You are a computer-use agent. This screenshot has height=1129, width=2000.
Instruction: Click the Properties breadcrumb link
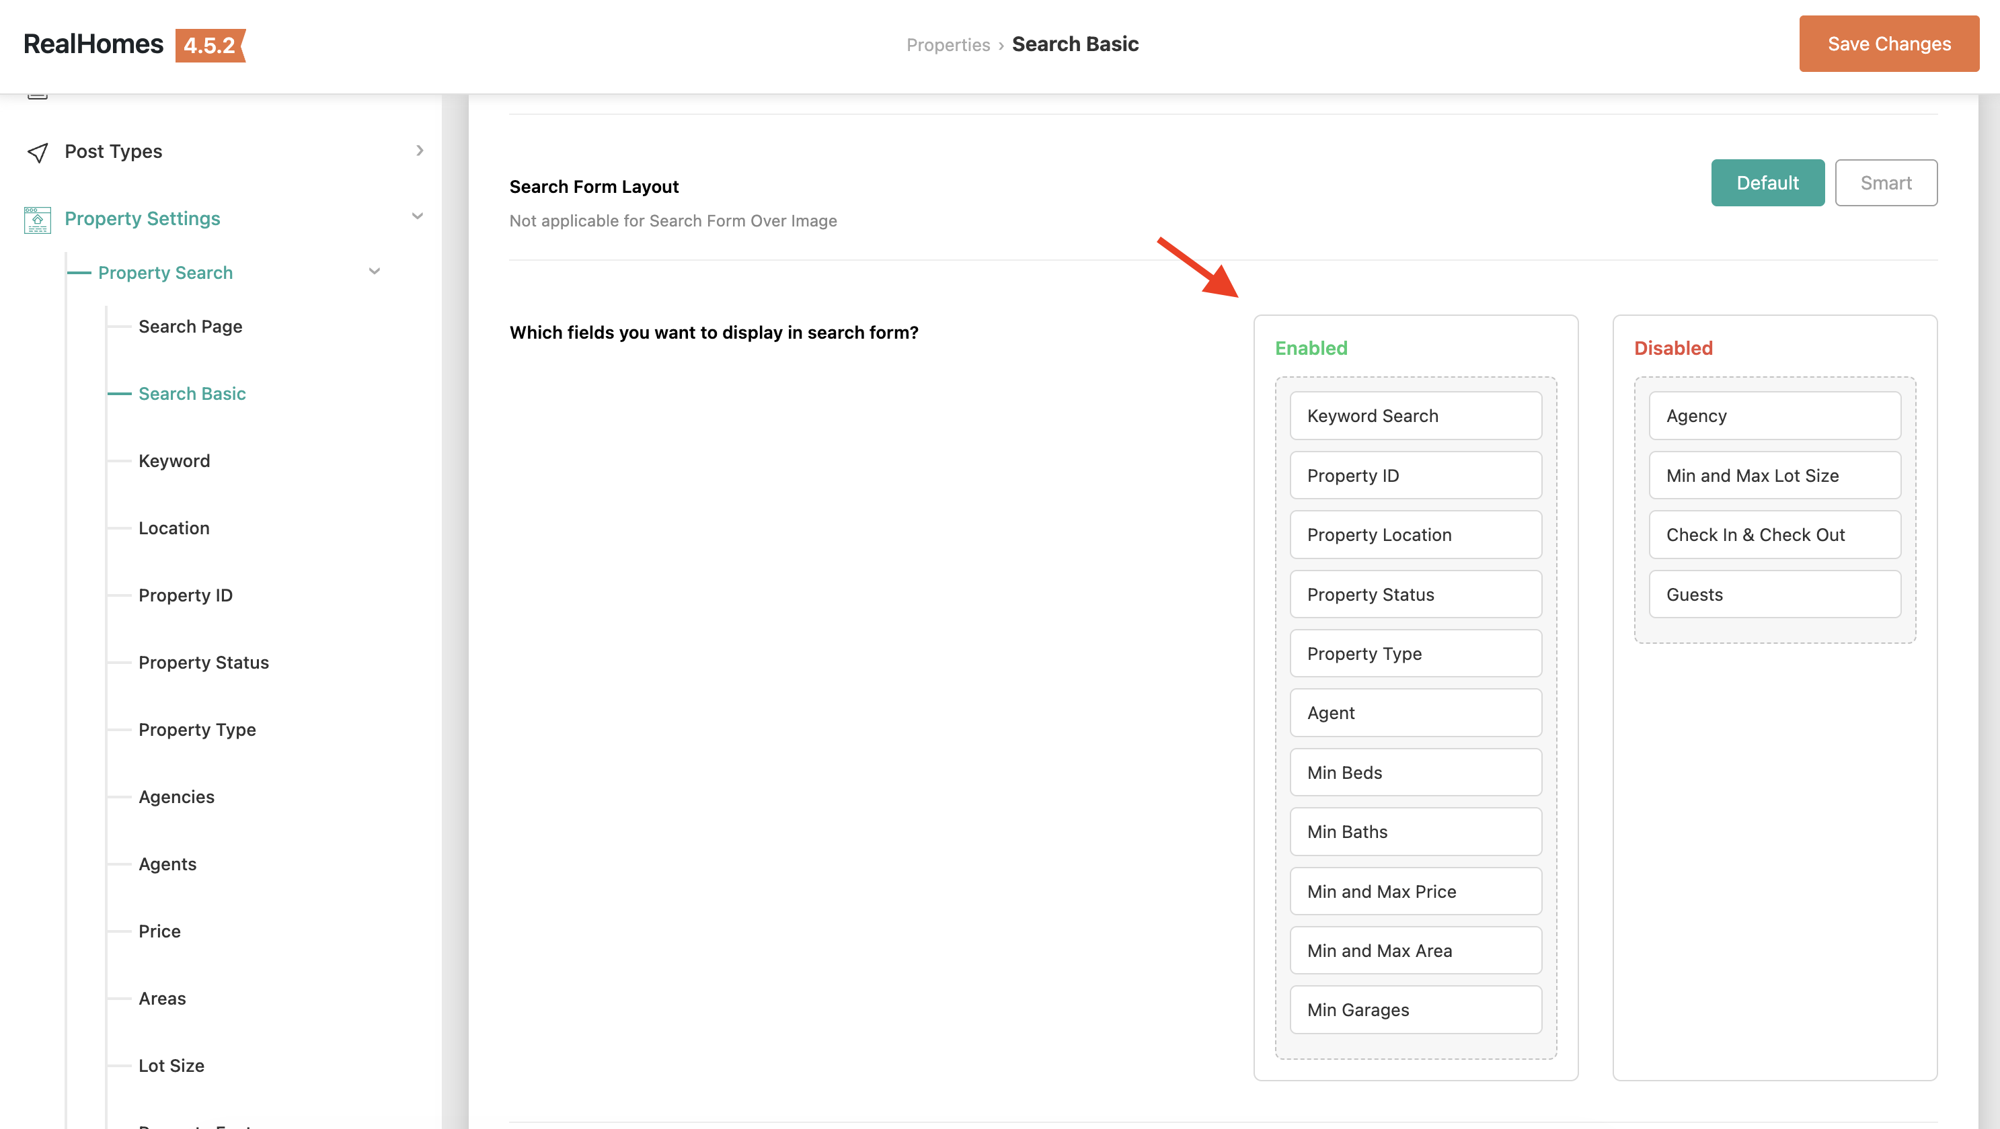(x=947, y=45)
